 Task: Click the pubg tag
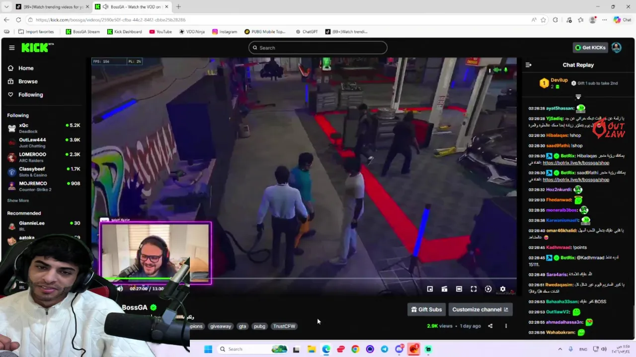(x=259, y=326)
